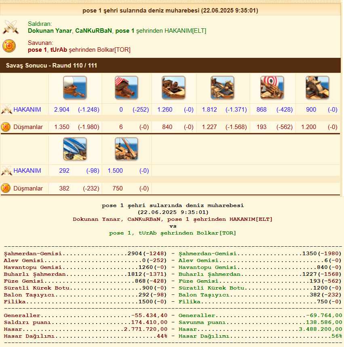
Task: Select the mortar ship unit icon
Action: [173, 88]
